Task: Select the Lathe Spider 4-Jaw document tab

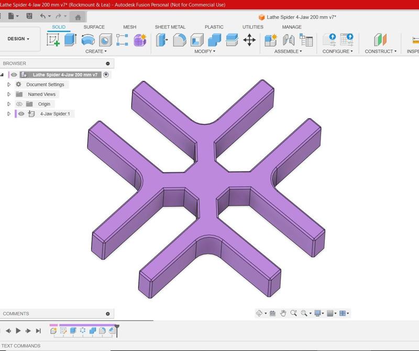Action: click(297, 17)
